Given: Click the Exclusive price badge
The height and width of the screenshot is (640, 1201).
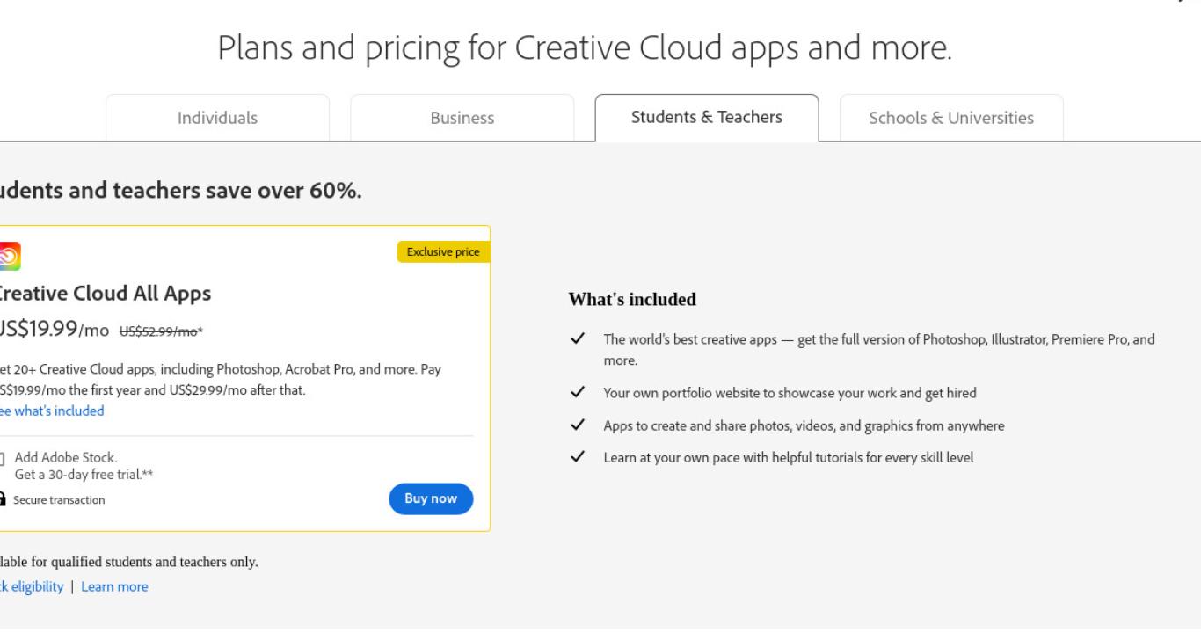Looking at the screenshot, I should (x=443, y=252).
